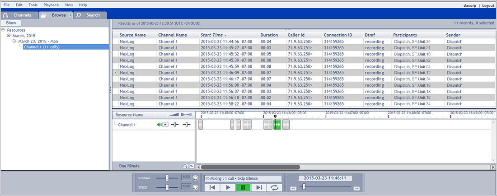This screenshot has width=497, height=196.
Task: Sort table by Duration column header
Action: click(269, 35)
